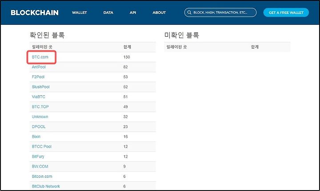
Task: Open the BitFury link
Action: point(38,156)
